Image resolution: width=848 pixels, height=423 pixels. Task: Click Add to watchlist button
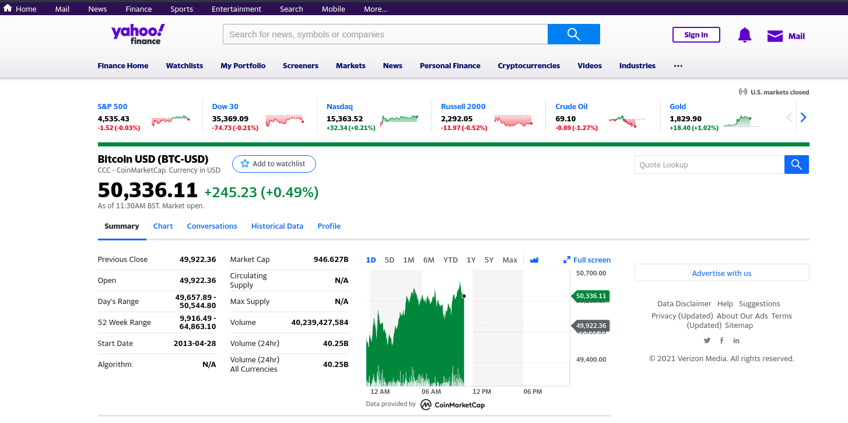tap(274, 164)
